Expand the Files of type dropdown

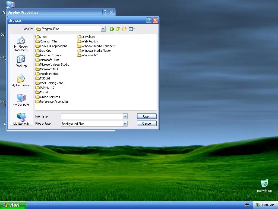(125, 124)
